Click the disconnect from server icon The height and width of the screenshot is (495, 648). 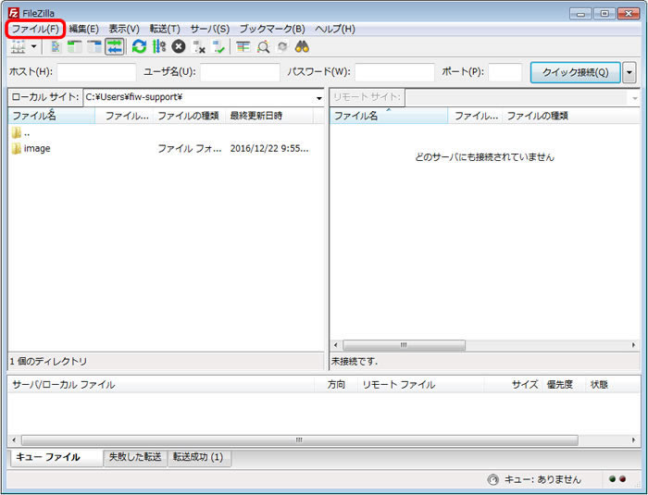click(199, 47)
